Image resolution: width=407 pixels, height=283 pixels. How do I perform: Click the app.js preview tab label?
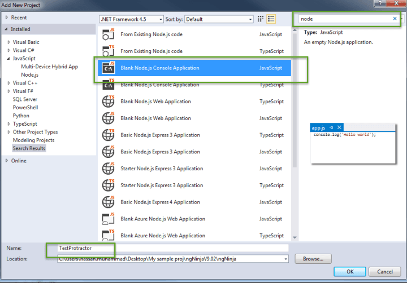318,127
